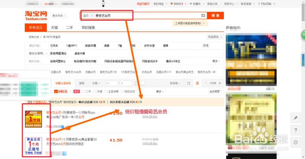Switch to grid view layout icon
The width and height of the screenshot is (305, 159).
(189, 83)
